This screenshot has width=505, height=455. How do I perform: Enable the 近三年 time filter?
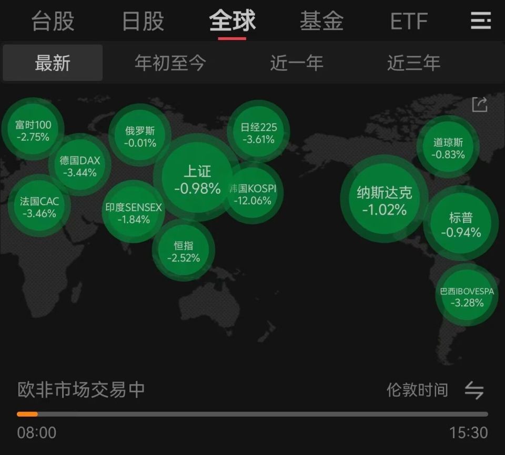pyautogui.click(x=413, y=63)
